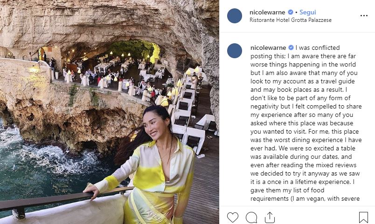Like the post with the heart icon

pos(232,217)
